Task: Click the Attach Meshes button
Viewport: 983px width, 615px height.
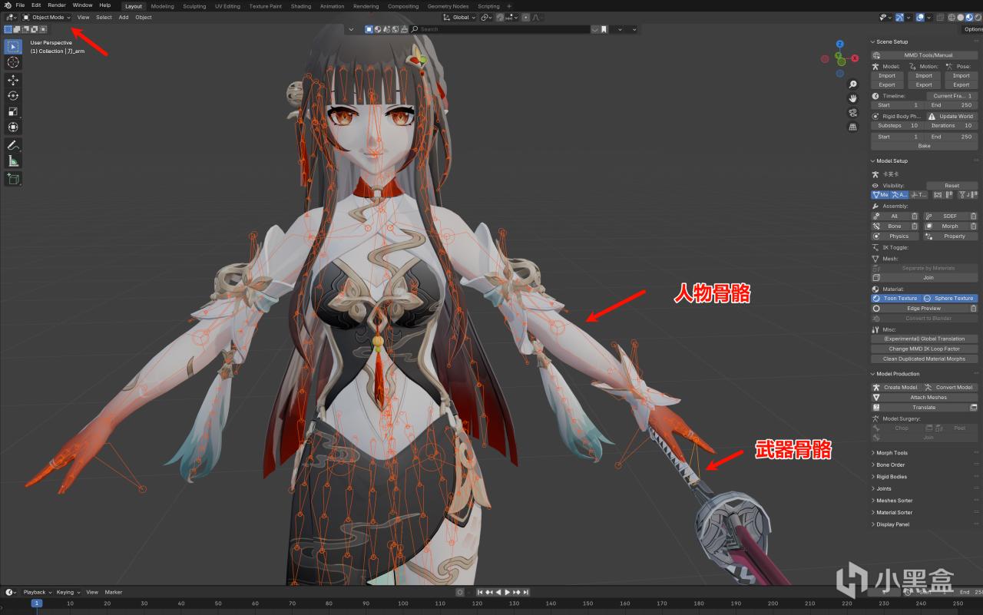Action: coord(925,398)
